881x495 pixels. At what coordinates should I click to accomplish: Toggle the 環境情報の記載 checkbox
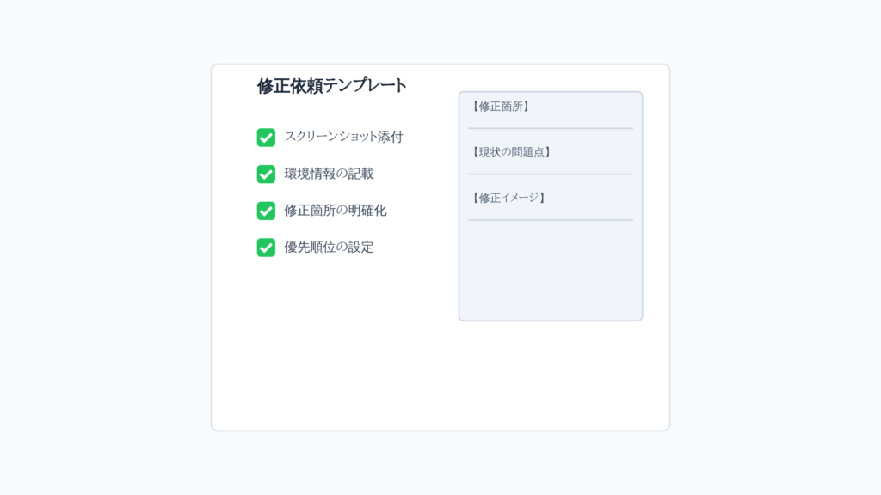tap(266, 174)
